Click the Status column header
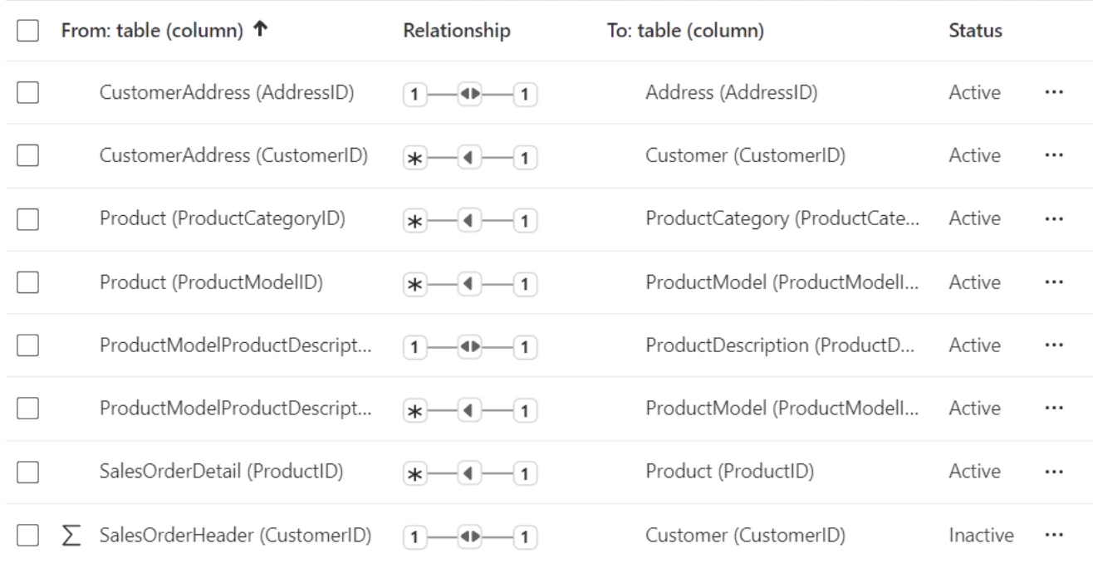The width and height of the screenshot is (1093, 578). click(975, 31)
